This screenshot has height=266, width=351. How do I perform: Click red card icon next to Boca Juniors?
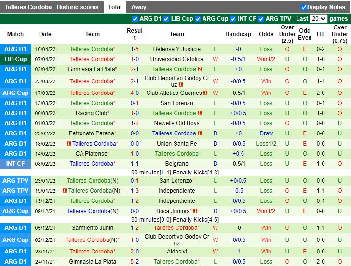(x=196, y=211)
